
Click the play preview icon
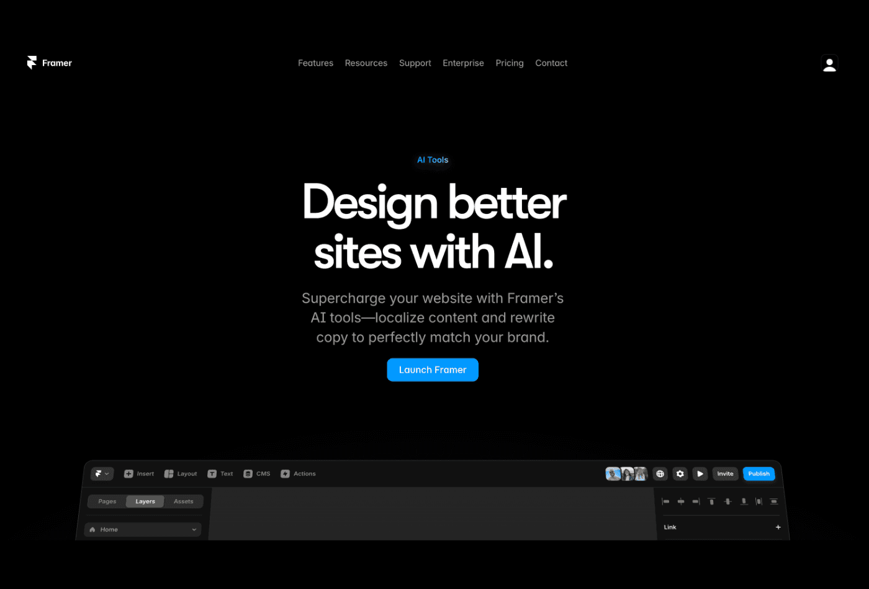pyautogui.click(x=700, y=474)
